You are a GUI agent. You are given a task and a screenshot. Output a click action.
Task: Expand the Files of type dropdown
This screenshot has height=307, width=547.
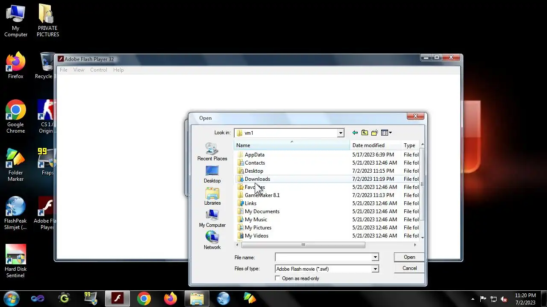tap(375, 269)
